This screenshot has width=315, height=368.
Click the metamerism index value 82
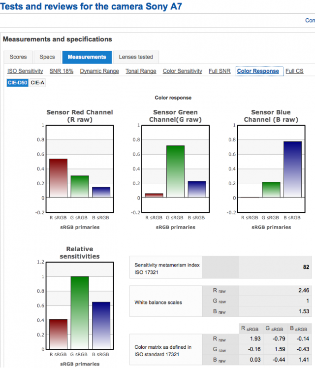(306, 267)
